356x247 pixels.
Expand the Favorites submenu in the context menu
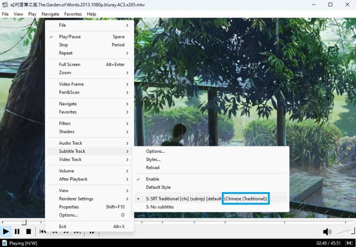point(89,112)
